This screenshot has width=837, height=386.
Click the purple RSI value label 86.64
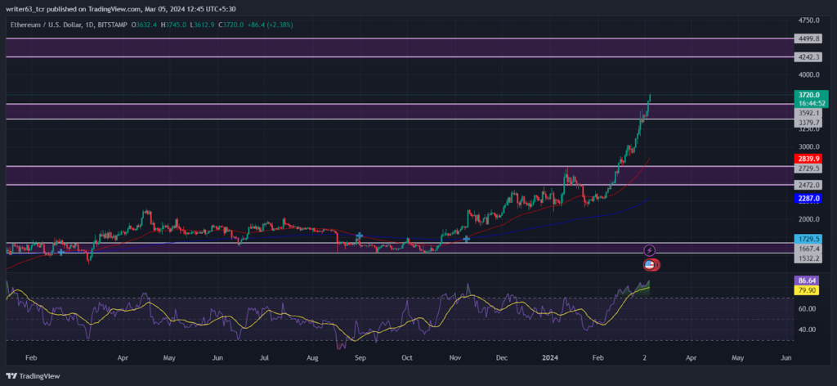[808, 281]
